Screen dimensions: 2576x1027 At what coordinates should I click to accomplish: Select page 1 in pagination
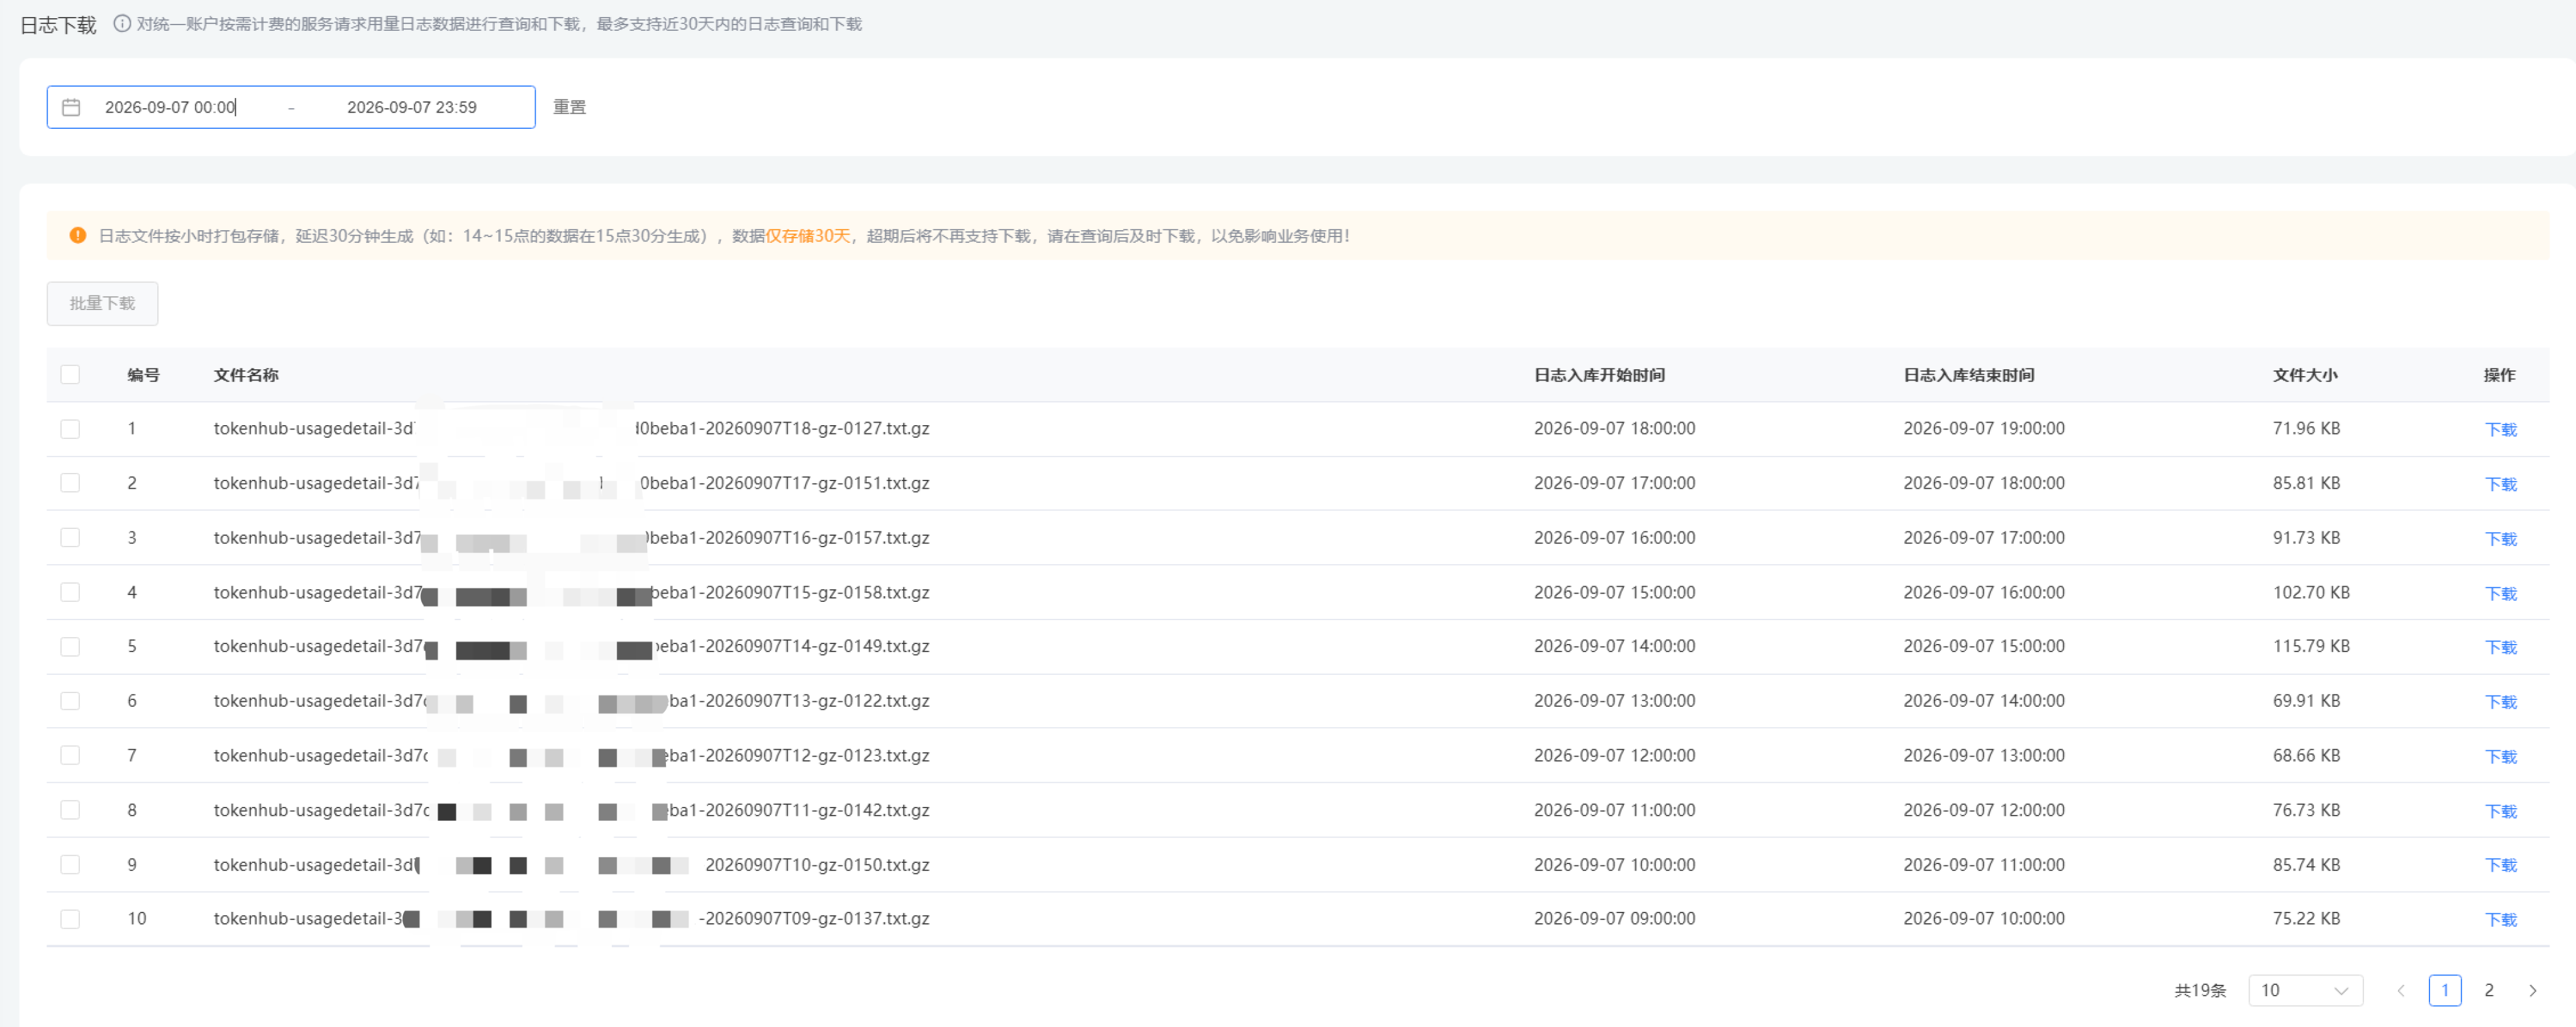pos(2445,991)
